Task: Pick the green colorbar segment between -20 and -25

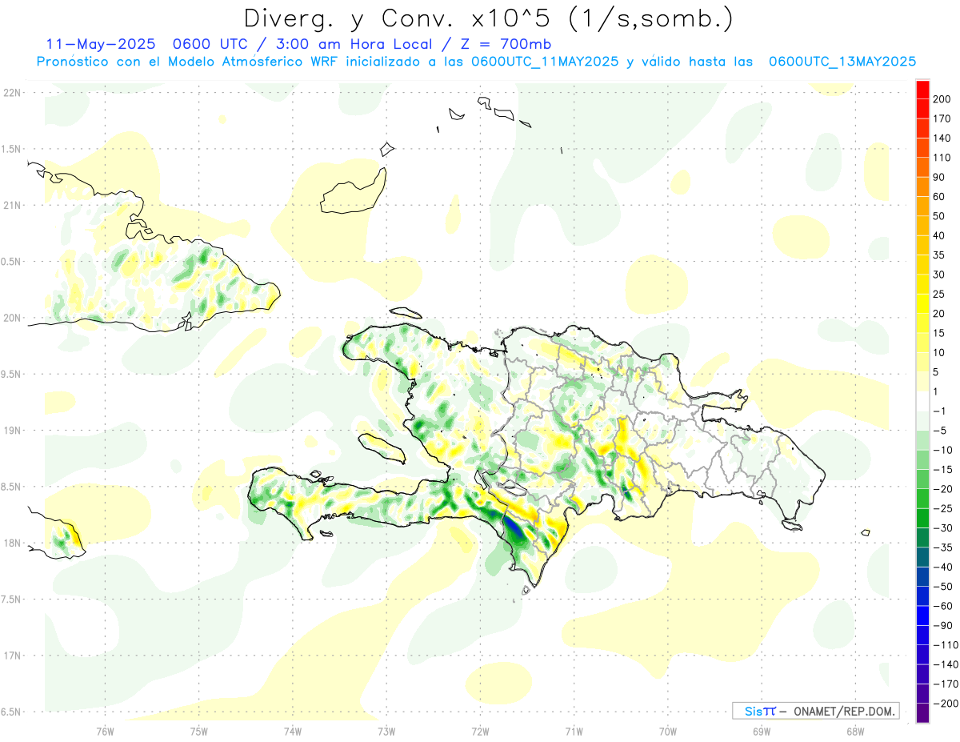Action: (x=922, y=499)
